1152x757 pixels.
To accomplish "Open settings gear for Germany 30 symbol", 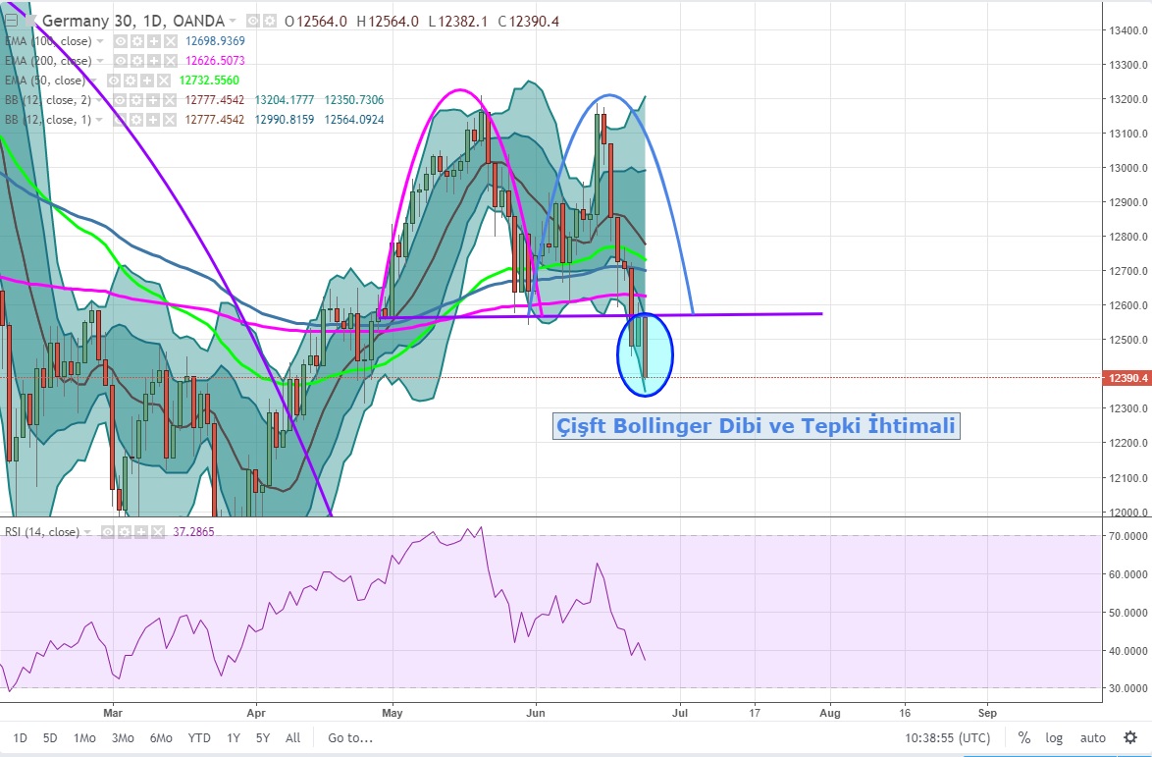I will tap(269, 21).
